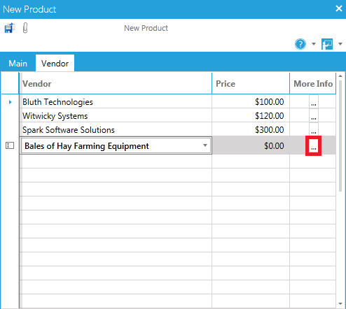
Task: Click the save floppy disk icon
Action: (x=10, y=28)
